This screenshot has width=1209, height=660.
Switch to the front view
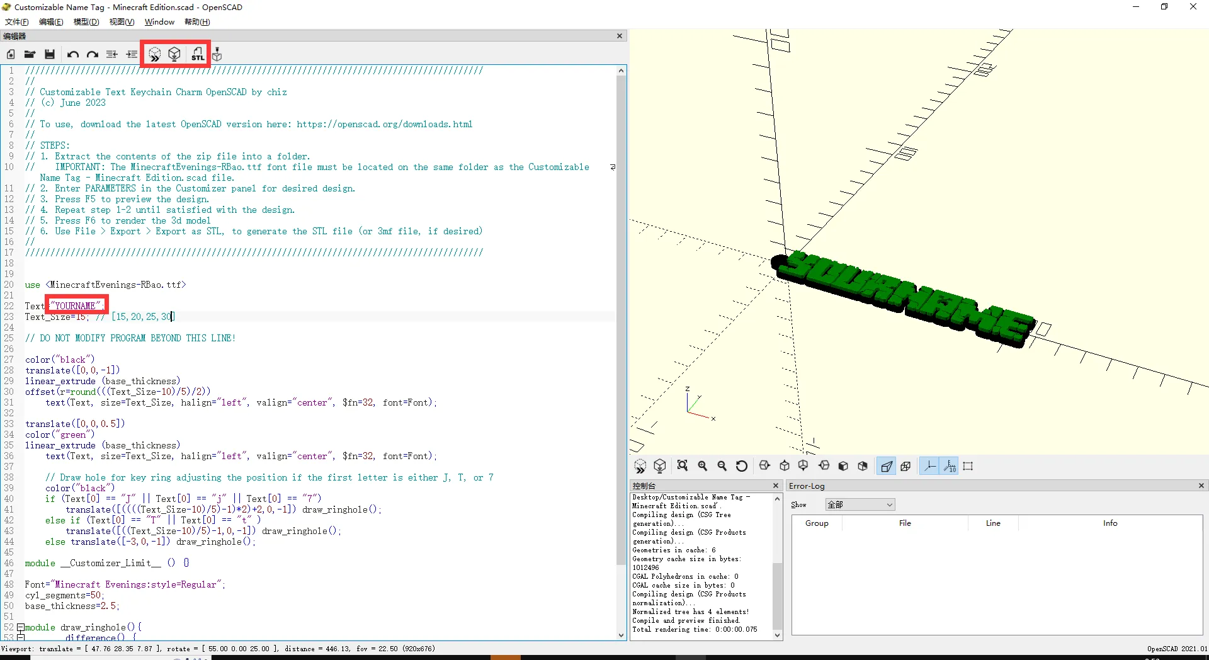point(843,466)
